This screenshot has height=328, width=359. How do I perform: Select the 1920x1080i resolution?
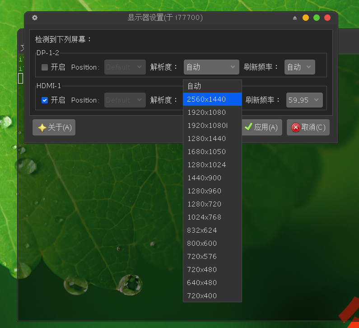[x=213, y=126]
